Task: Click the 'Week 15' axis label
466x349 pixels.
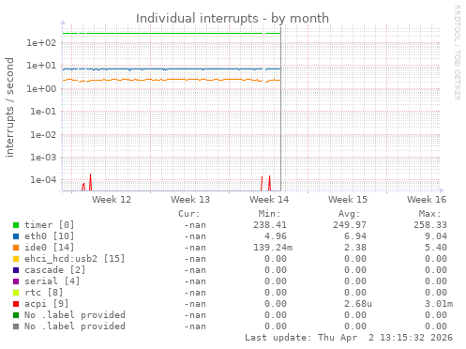Action: click(x=348, y=200)
